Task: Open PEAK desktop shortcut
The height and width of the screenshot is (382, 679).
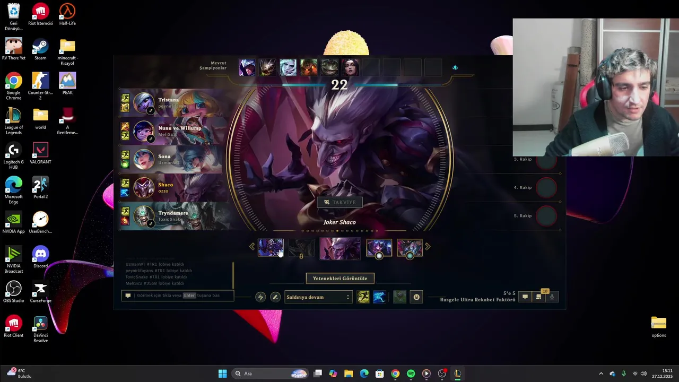Action: click(x=67, y=84)
